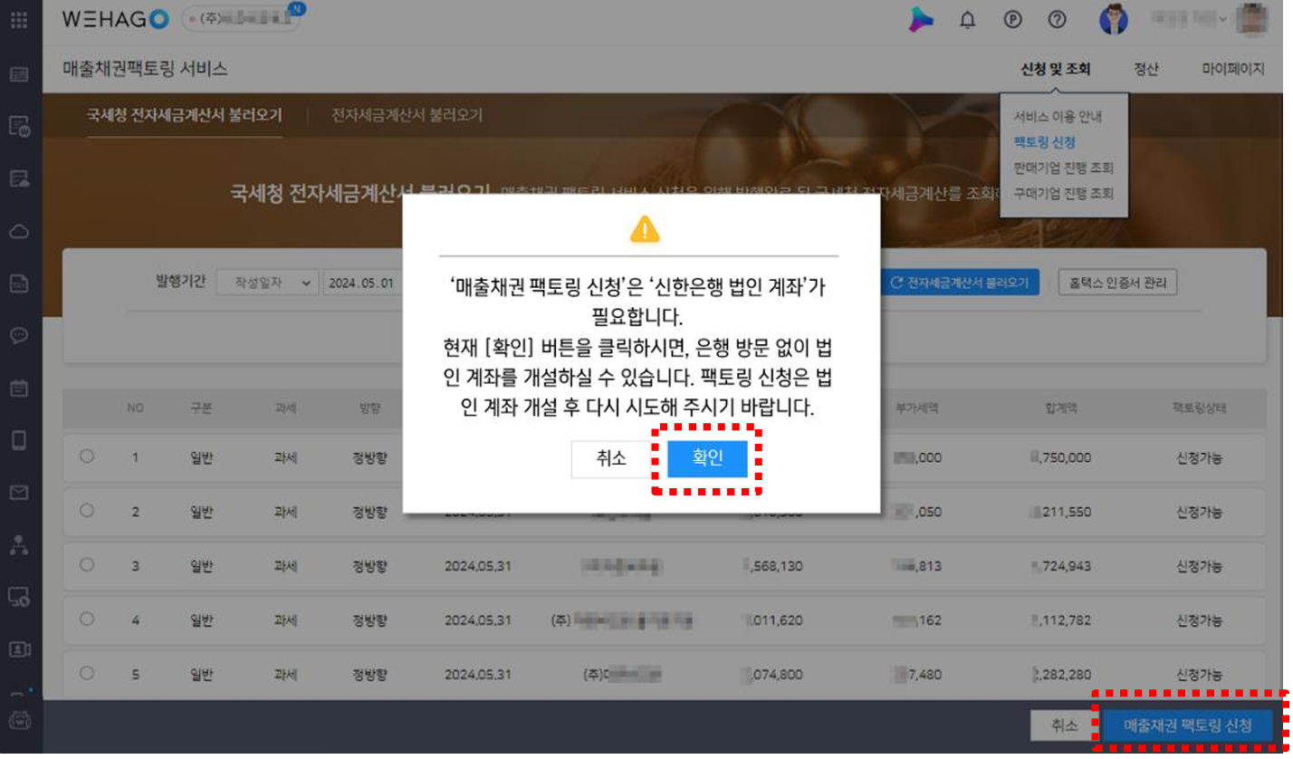Open help via the question mark icon
Screen dimensions: 1293x759
click(x=1056, y=20)
